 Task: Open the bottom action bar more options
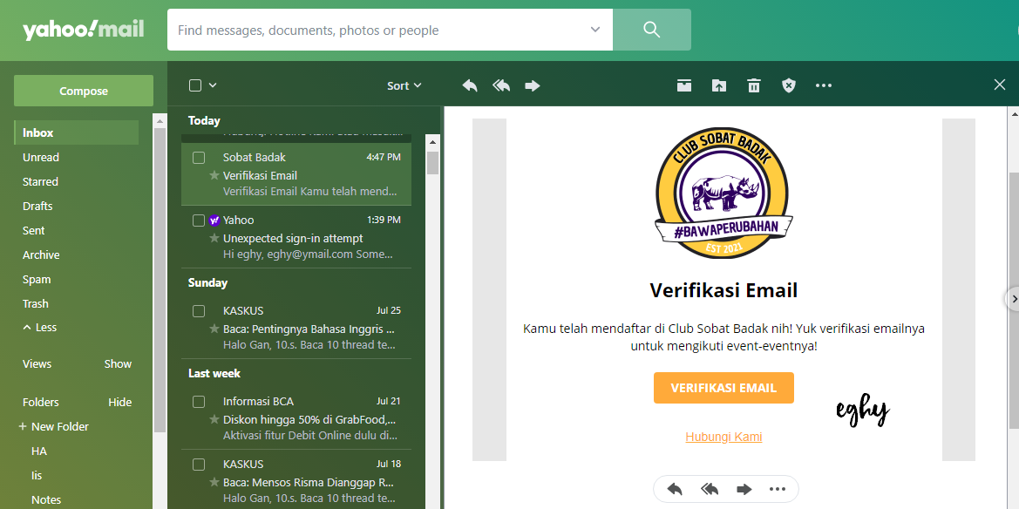(778, 489)
